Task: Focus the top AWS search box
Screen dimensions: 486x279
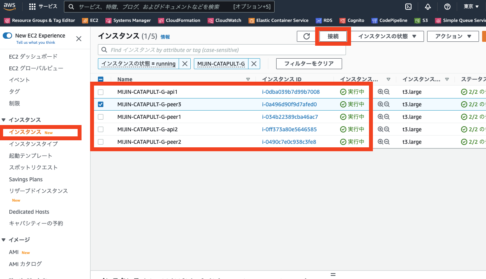Action: [x=169, y=7]
